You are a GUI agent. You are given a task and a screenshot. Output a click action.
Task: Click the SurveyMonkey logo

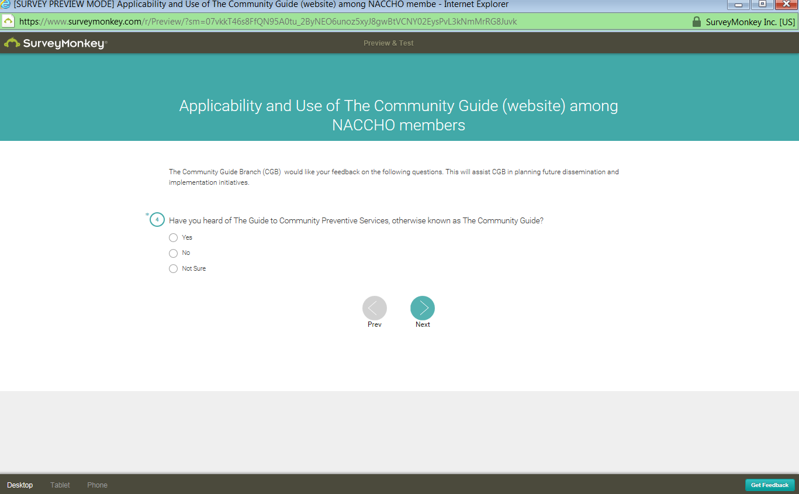coord(56,43)
